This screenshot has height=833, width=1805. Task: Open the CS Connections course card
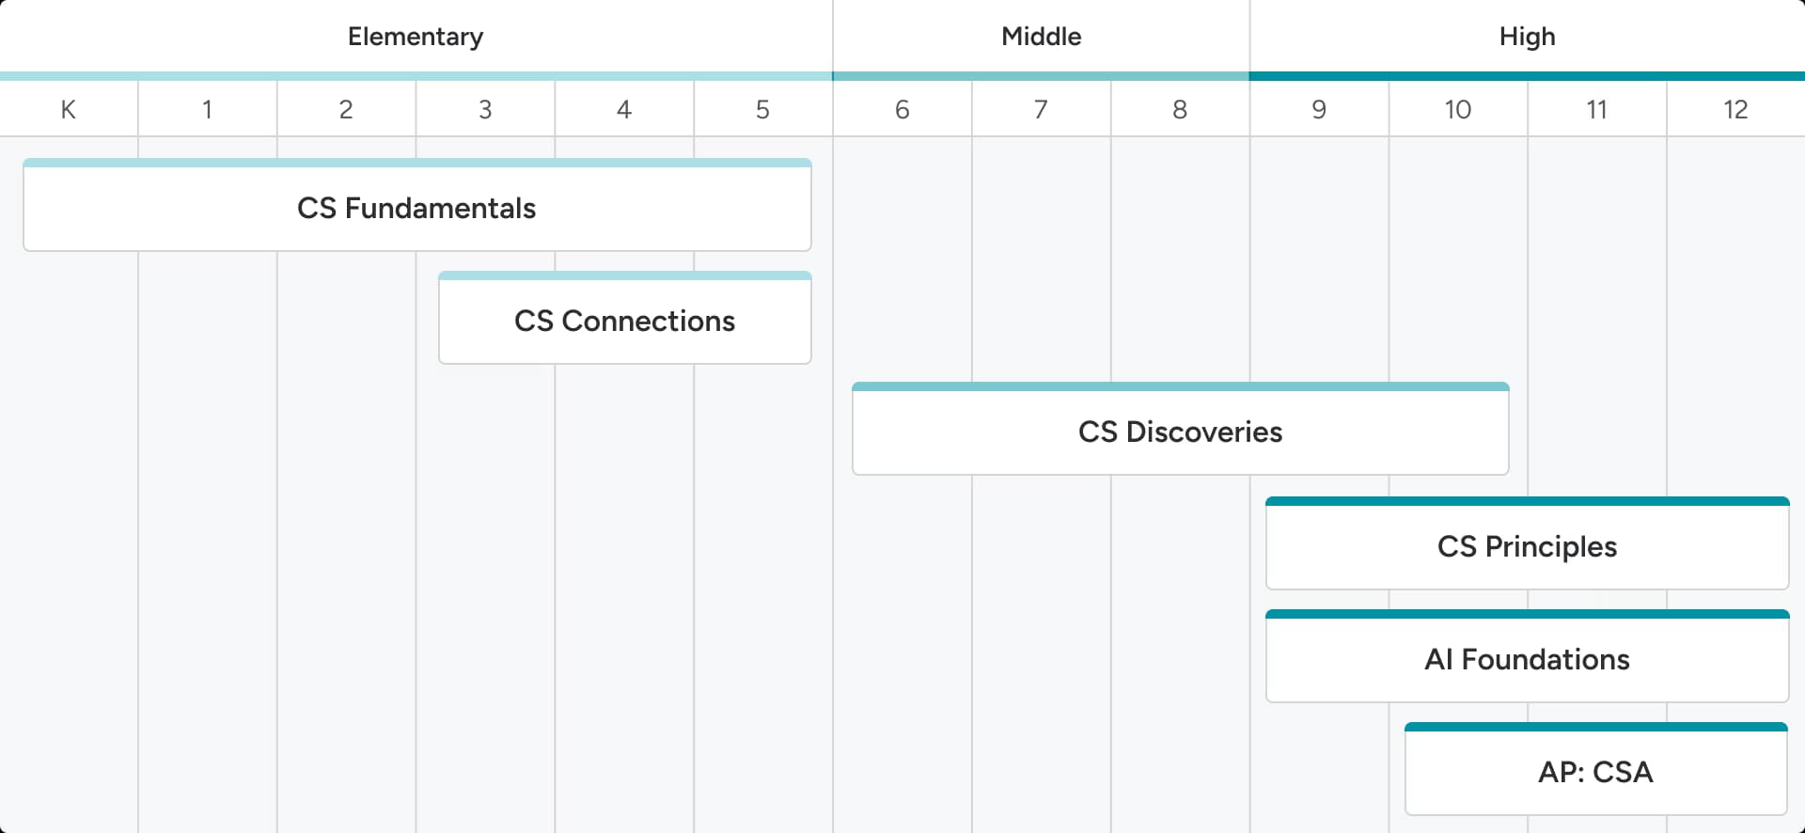point(624,321)
